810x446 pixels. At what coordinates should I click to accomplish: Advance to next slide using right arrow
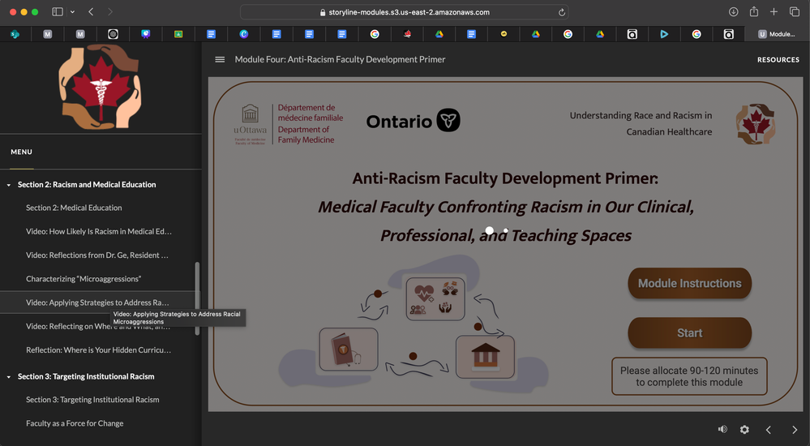[x=795, y=430]
